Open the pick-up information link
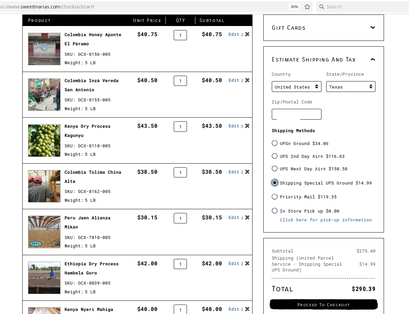 (x=326, y=220)
